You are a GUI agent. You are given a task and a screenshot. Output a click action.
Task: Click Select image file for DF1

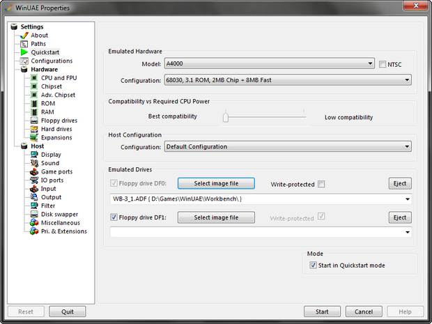tap(216, 217)
